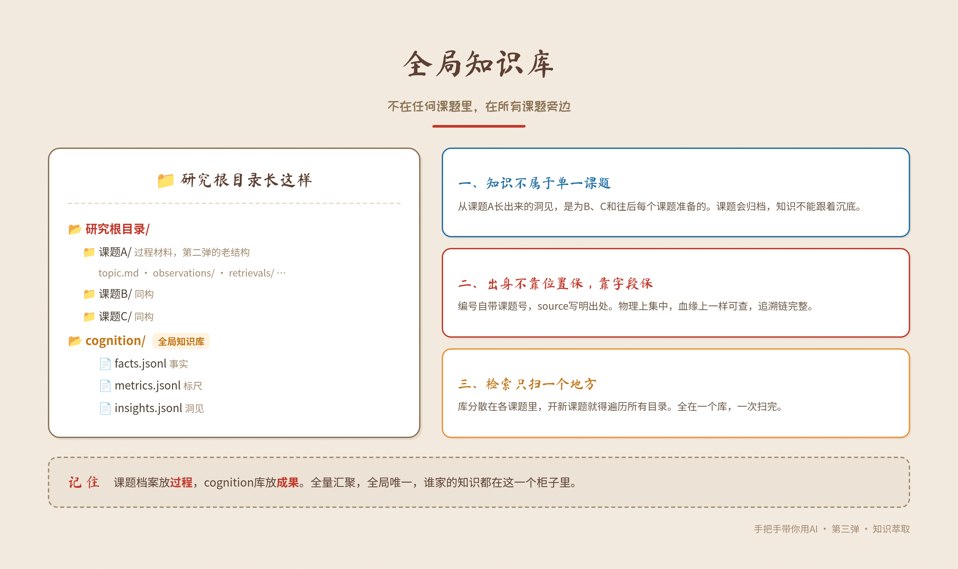Select the 课题C/ folder name

pos(115,317)
